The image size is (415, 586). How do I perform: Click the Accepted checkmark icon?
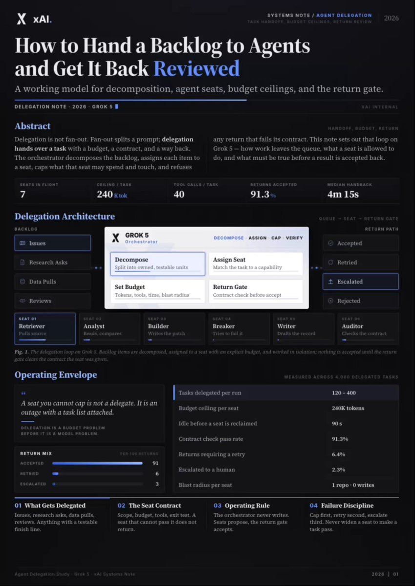330,243
